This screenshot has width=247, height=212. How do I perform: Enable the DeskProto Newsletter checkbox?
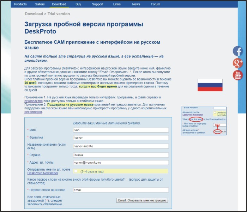coord(76,171)
